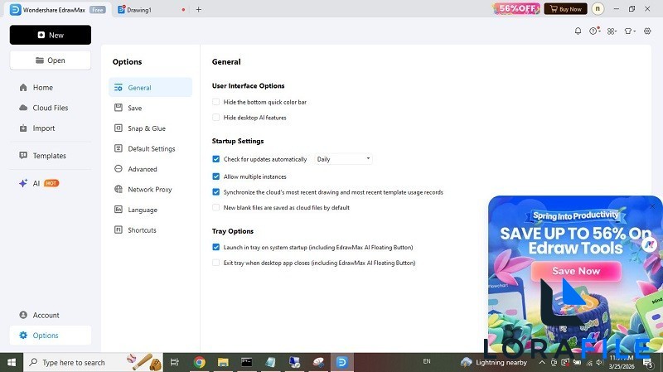Image resolution: width=663 pixels, height=372 pixels.
Task: Open Chrome from the taskbar
Action: 199,362
